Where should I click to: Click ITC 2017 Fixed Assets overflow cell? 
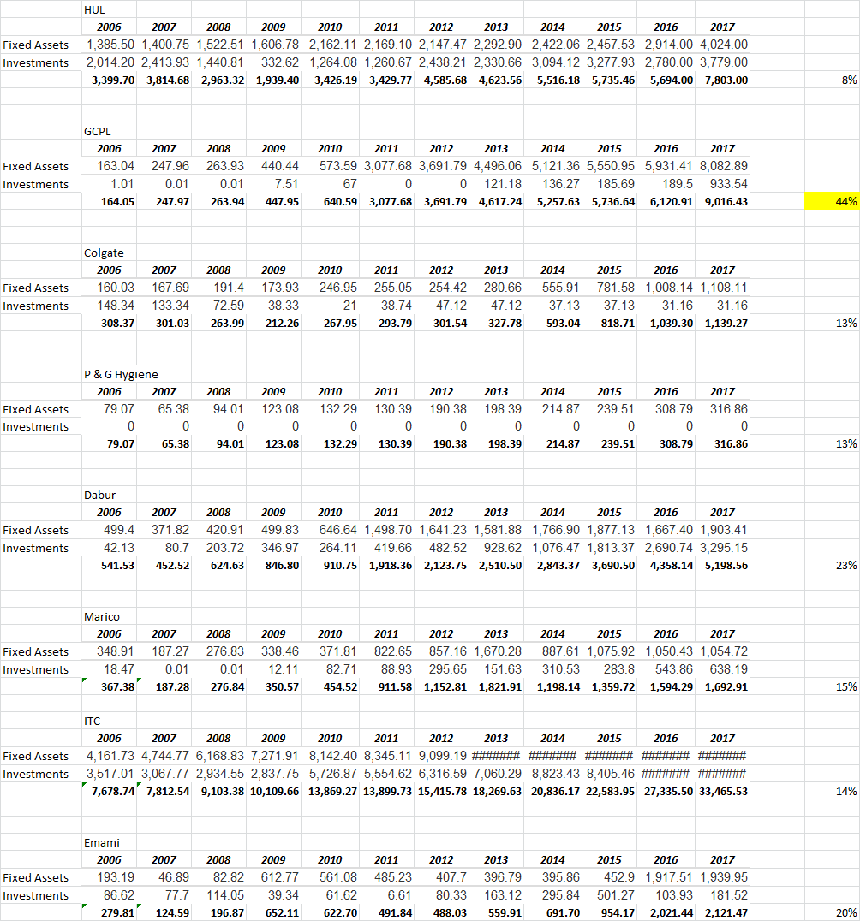point(722,756)
